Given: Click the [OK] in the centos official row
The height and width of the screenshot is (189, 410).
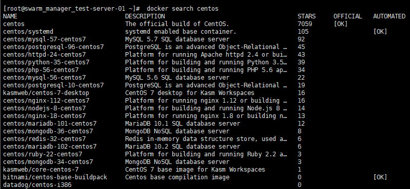Looking at the screenshot, I should pos(340,24).
